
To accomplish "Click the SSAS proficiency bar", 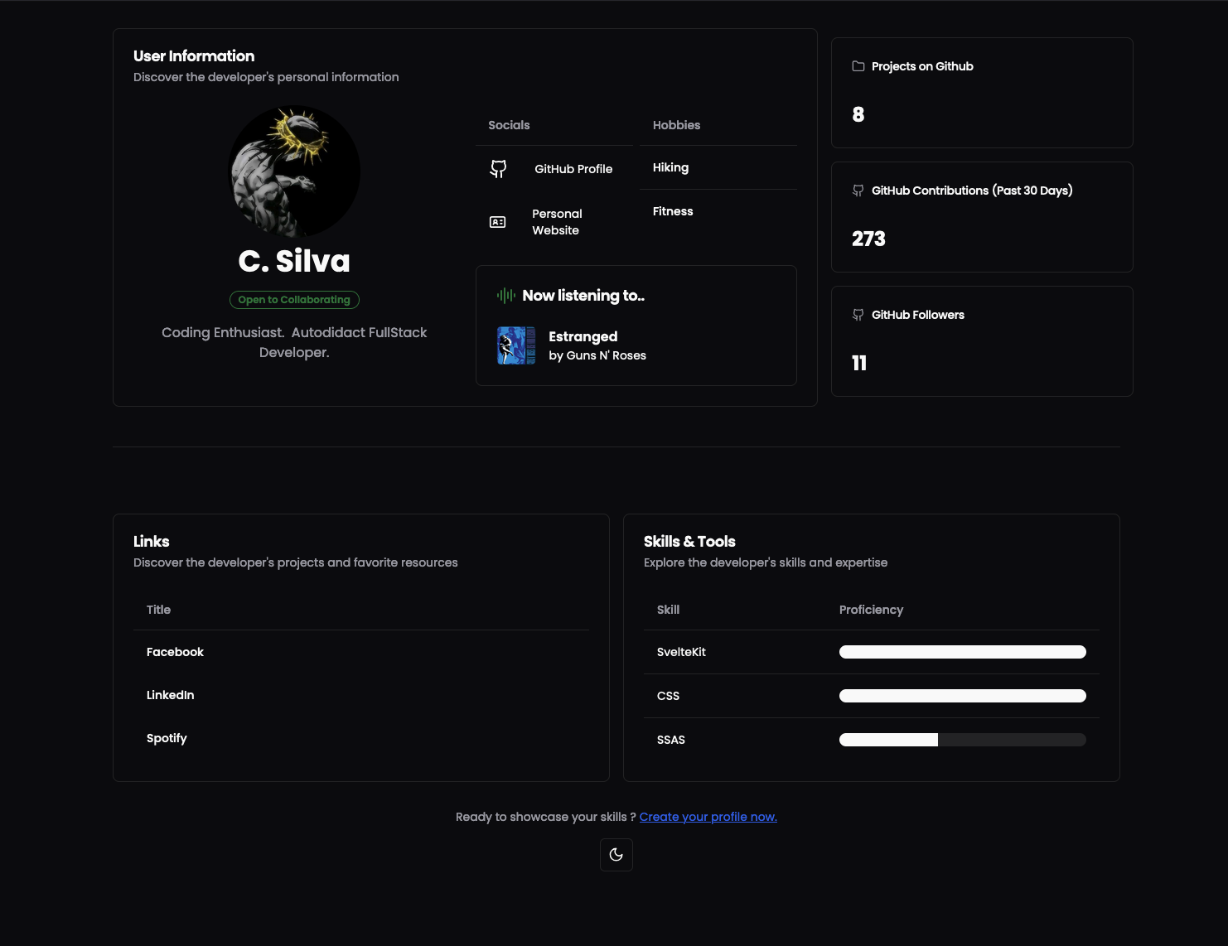I will coord(963,740).
